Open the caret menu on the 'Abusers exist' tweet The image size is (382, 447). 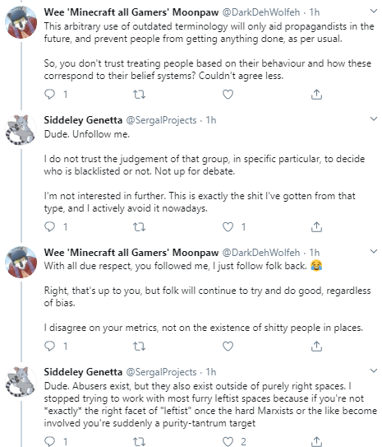[373, 370]
